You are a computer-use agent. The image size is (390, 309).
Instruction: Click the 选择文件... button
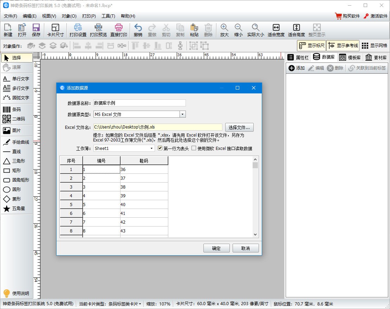pyautogui.click(x=239, y=127)
